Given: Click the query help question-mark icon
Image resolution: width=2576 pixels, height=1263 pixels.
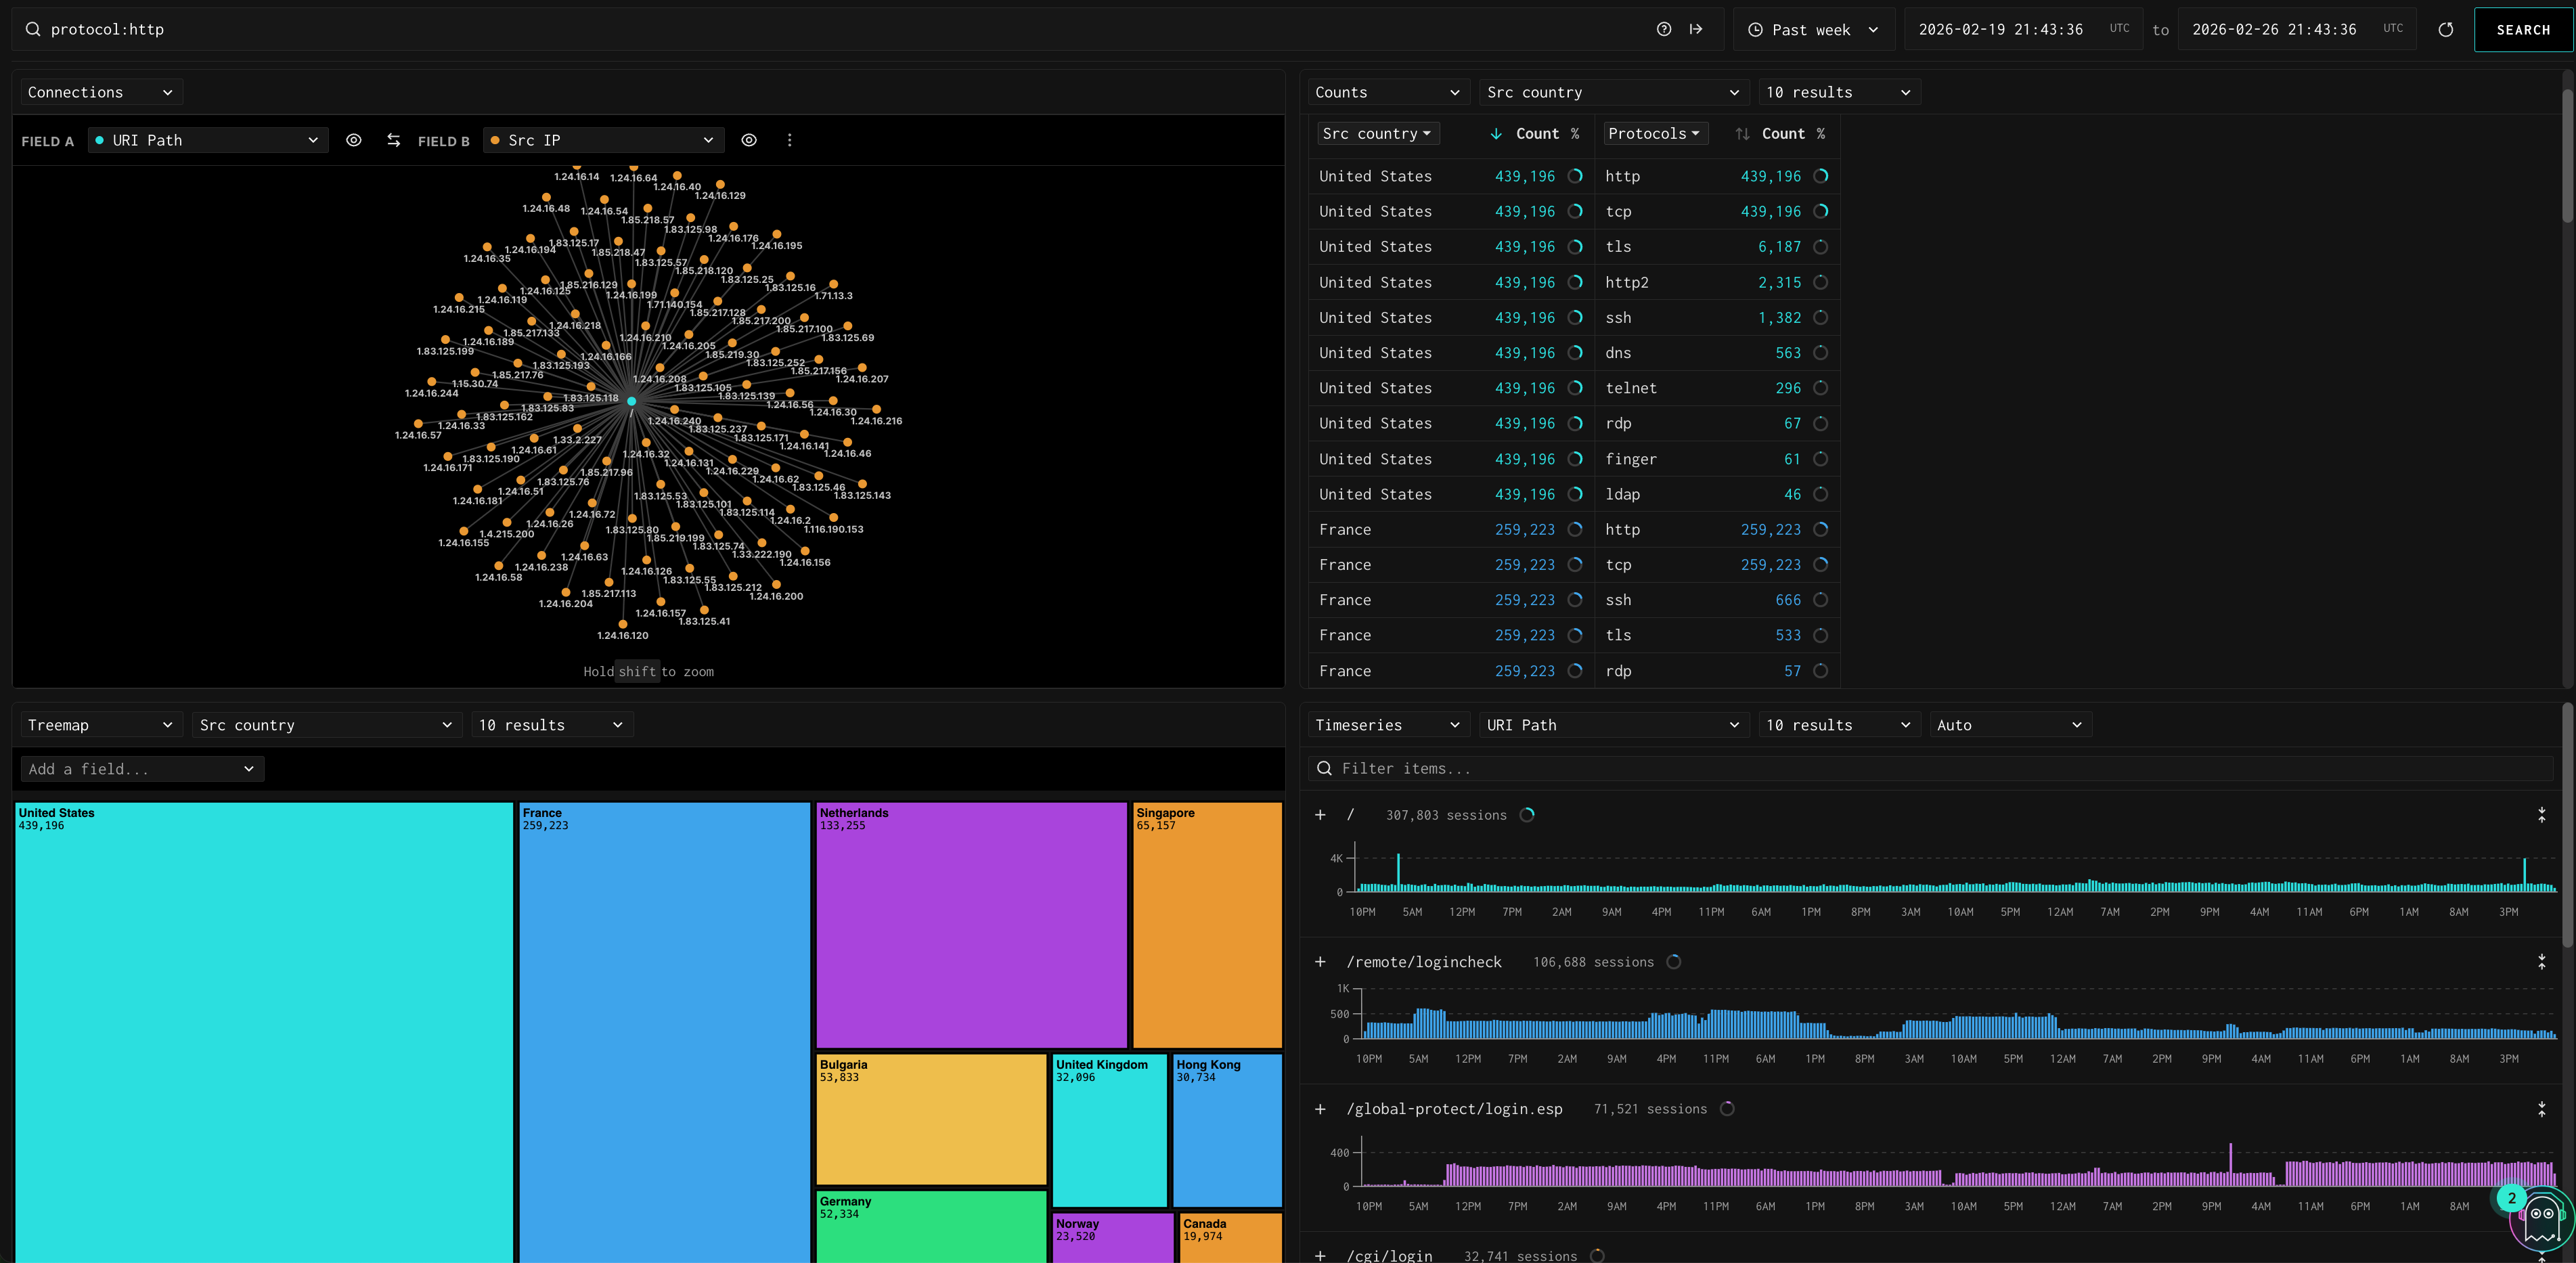Looking at the screenshot, I should [x=1663, y=29].
